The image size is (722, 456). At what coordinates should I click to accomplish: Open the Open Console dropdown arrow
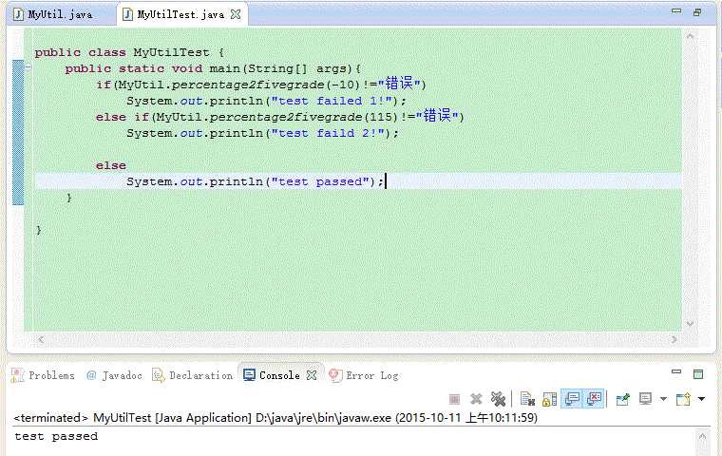click(x=701, y=399)
